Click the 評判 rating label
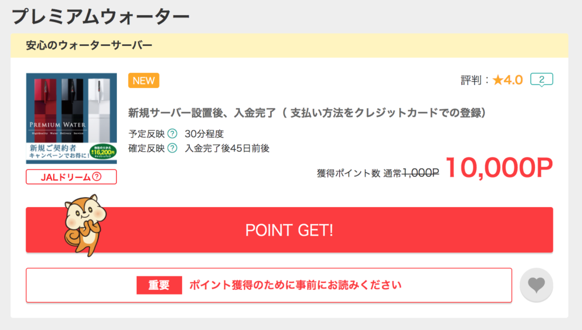Screen dimensions: 582x330 471,80
